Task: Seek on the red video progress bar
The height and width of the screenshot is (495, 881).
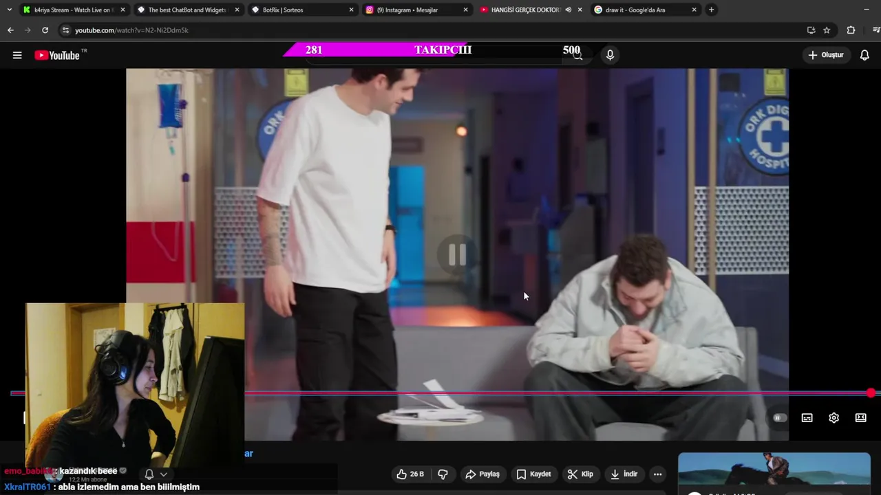Action: [440, 393]
